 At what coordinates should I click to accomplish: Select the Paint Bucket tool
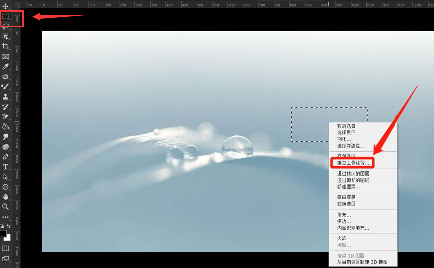5,127
